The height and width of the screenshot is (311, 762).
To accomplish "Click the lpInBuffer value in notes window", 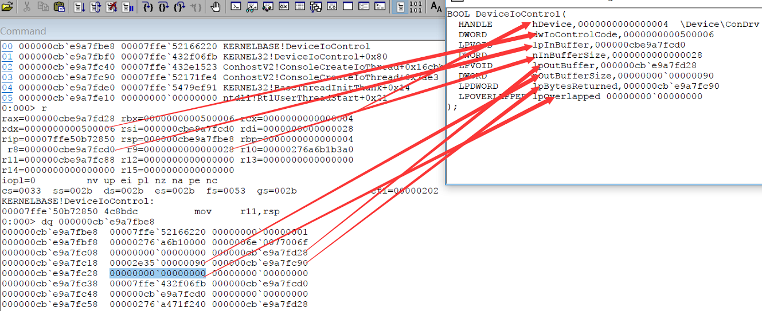I will (640, 45).
